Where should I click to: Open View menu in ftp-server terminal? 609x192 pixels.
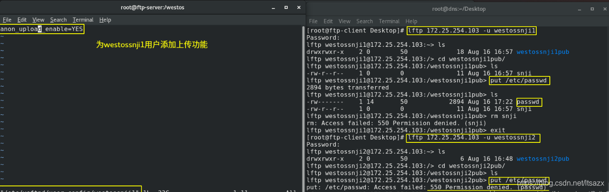[x=38, y=20]
